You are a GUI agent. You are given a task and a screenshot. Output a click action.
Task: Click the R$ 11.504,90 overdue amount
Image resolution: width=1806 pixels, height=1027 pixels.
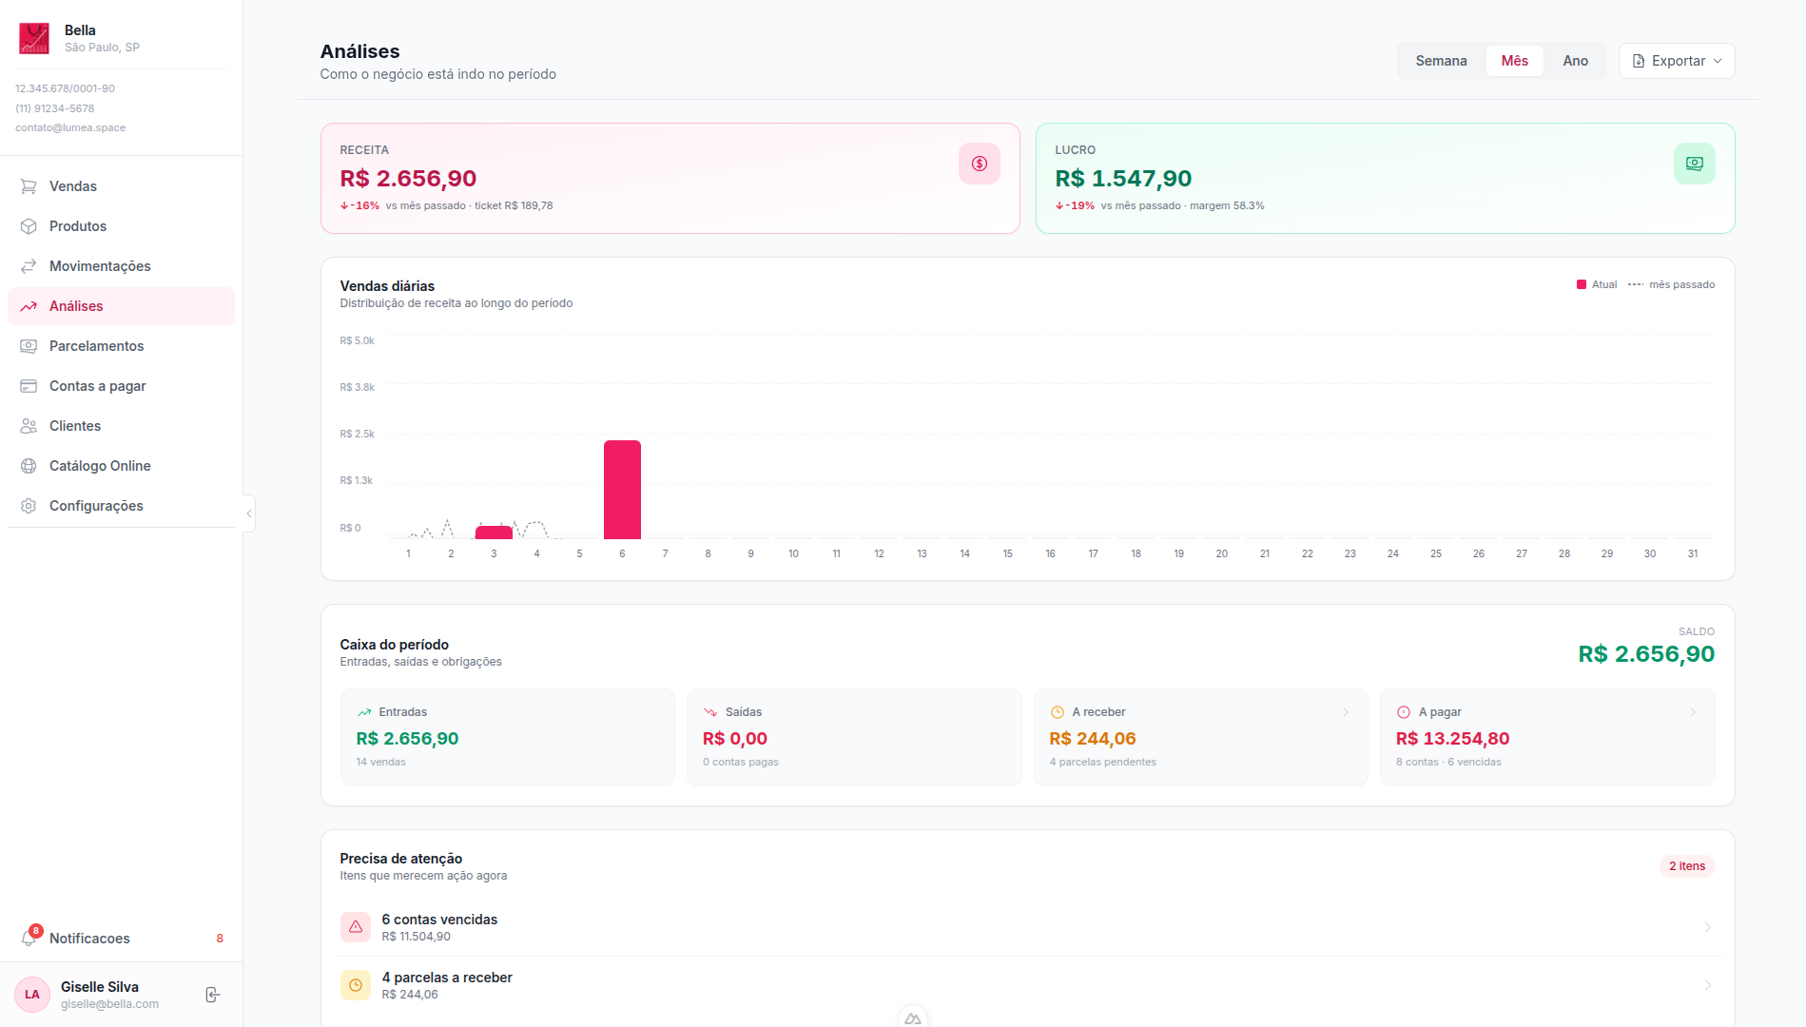417,937
